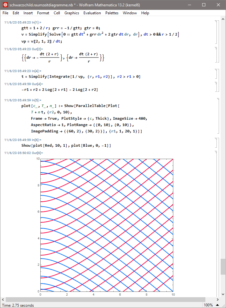Open the Graphics menu
This screenshot has height=308, width=226.
72,13
